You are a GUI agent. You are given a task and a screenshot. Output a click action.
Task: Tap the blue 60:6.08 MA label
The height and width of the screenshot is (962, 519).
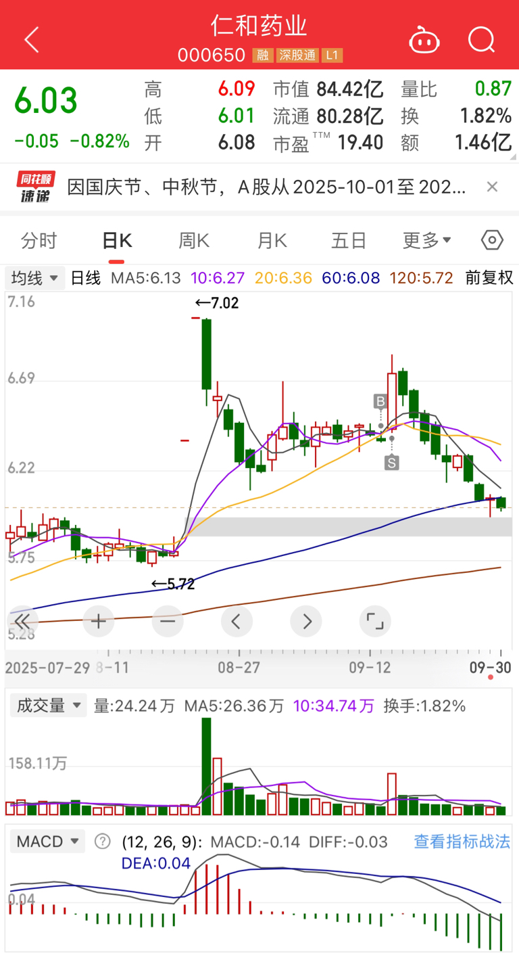click(351, 277)
